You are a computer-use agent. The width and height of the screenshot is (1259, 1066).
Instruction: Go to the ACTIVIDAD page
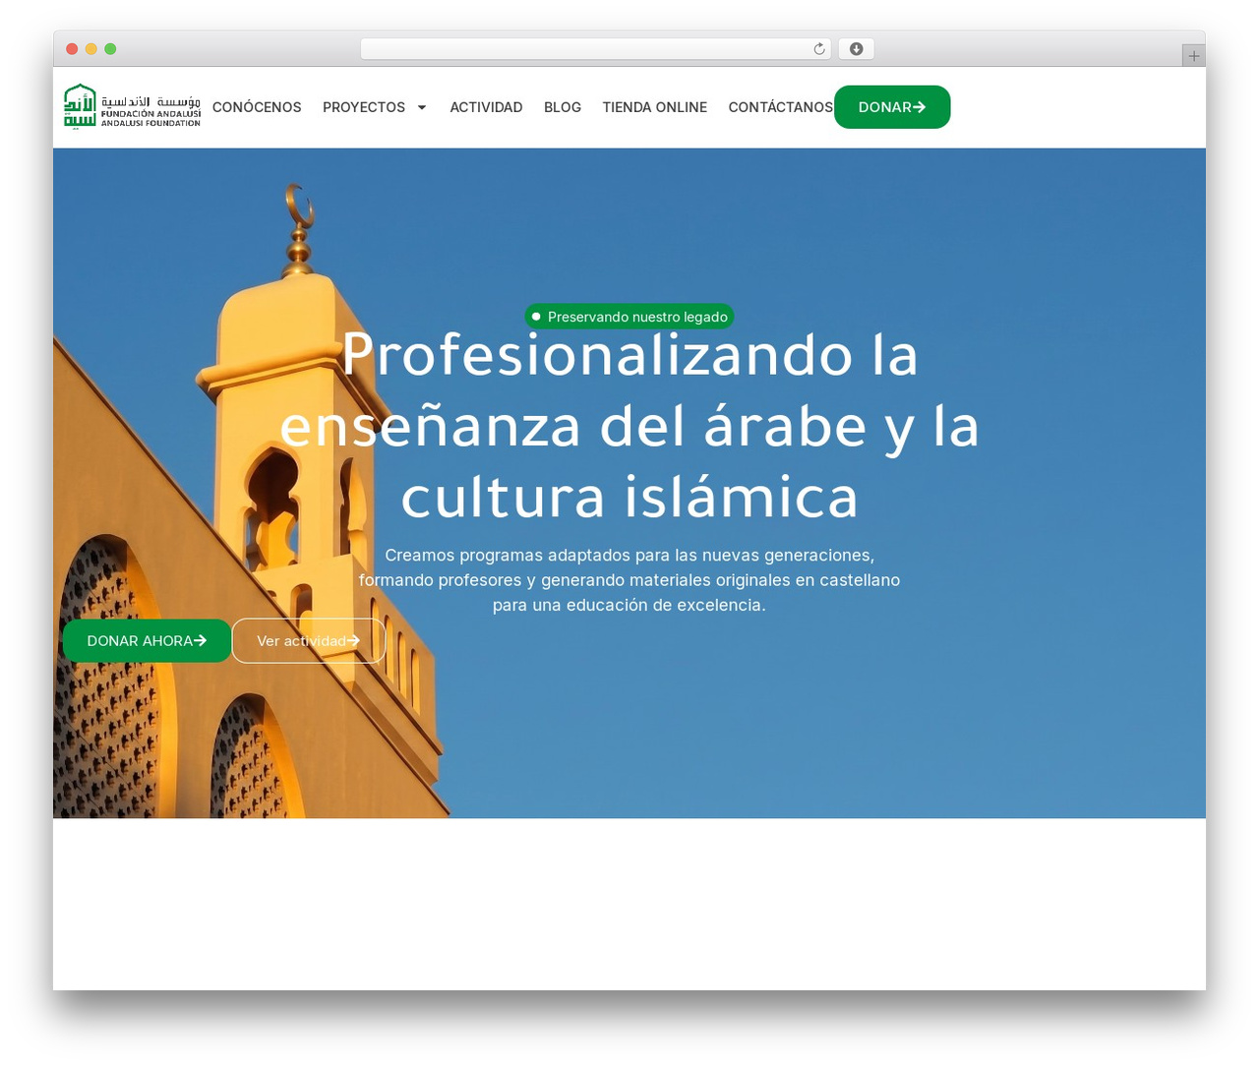[486, 107]
